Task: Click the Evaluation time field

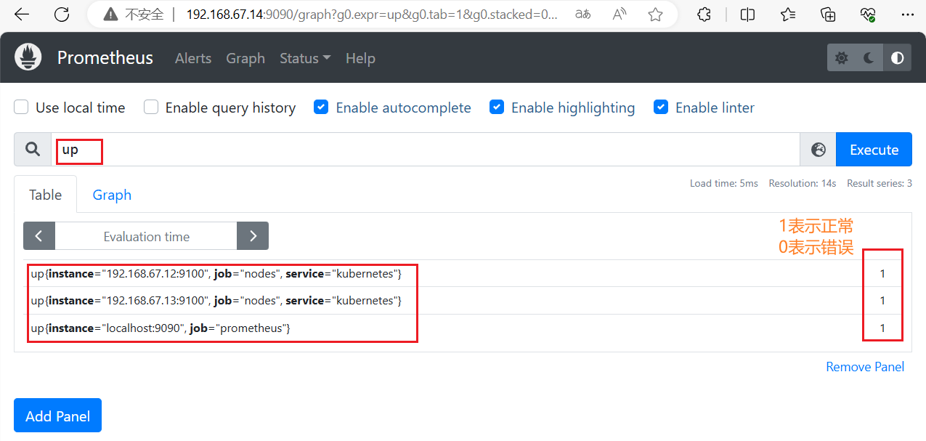Action: (146, 236)
